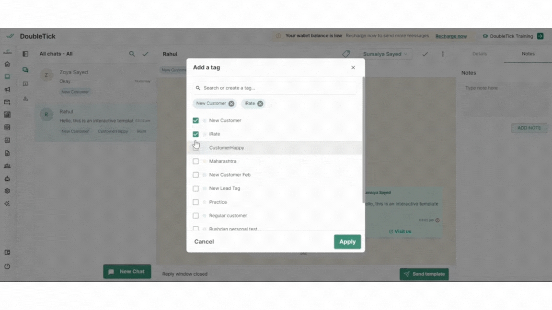This screenshot has width=552, height=310.
Task: Switch to the Details tab
Action: pyautogui.click(x=480, y=54)
